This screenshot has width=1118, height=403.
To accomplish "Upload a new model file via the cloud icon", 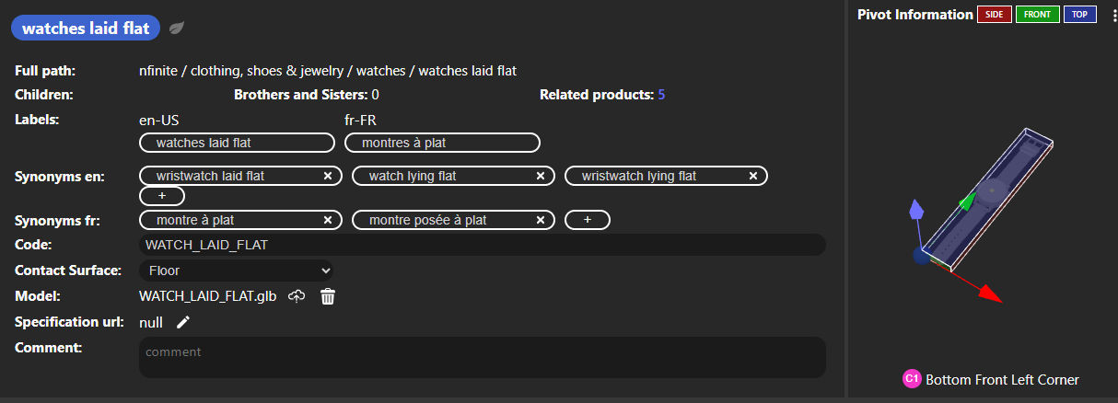I will (x=297, y=296).
